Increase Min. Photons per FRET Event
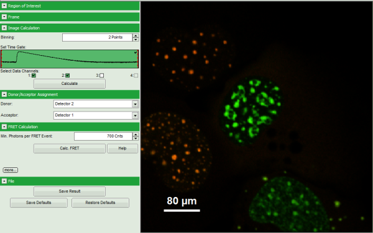Image resolution: width=373 pixels, height=233 pixels. (x=136, y=134)
